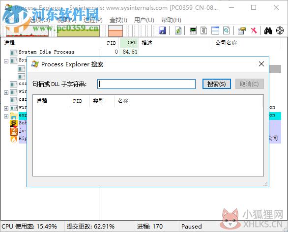
Task: Open the 进程(P) menu
Action: coord(93,20)
